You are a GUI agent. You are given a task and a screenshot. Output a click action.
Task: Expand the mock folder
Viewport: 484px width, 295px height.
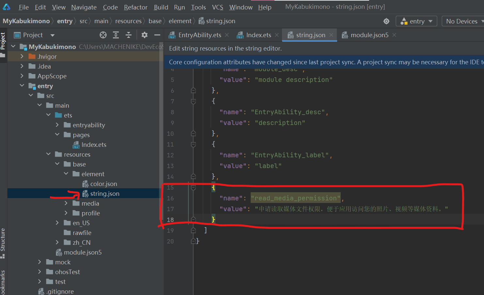coord(39,262)
